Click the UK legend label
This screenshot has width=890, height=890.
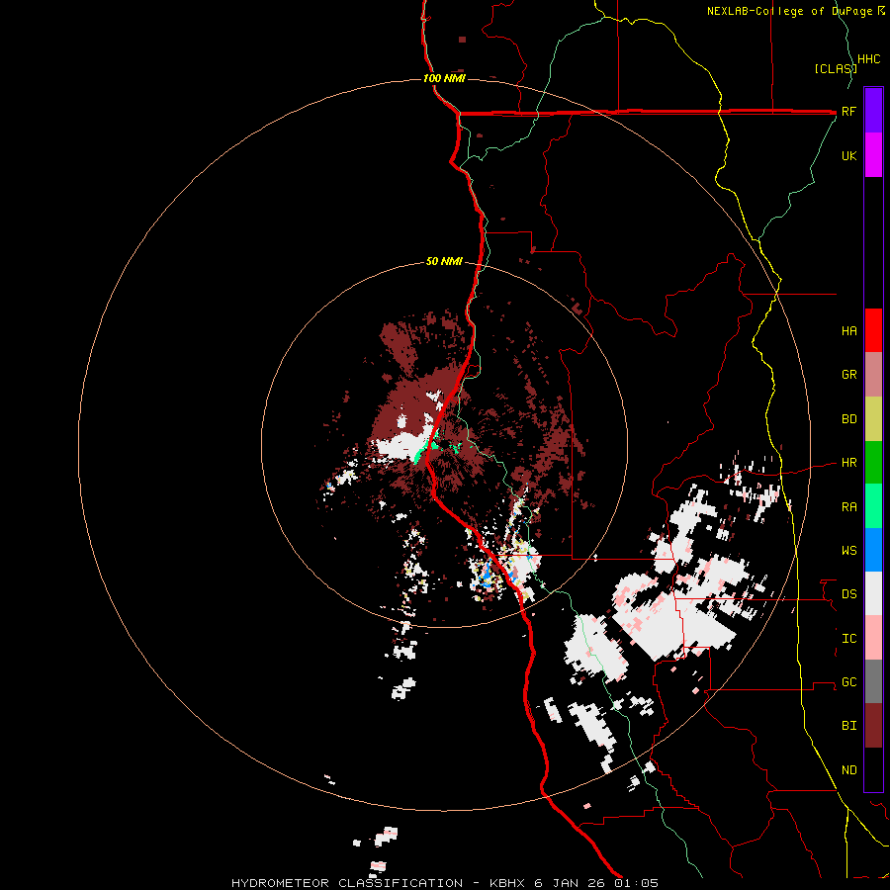coord(848,155)
